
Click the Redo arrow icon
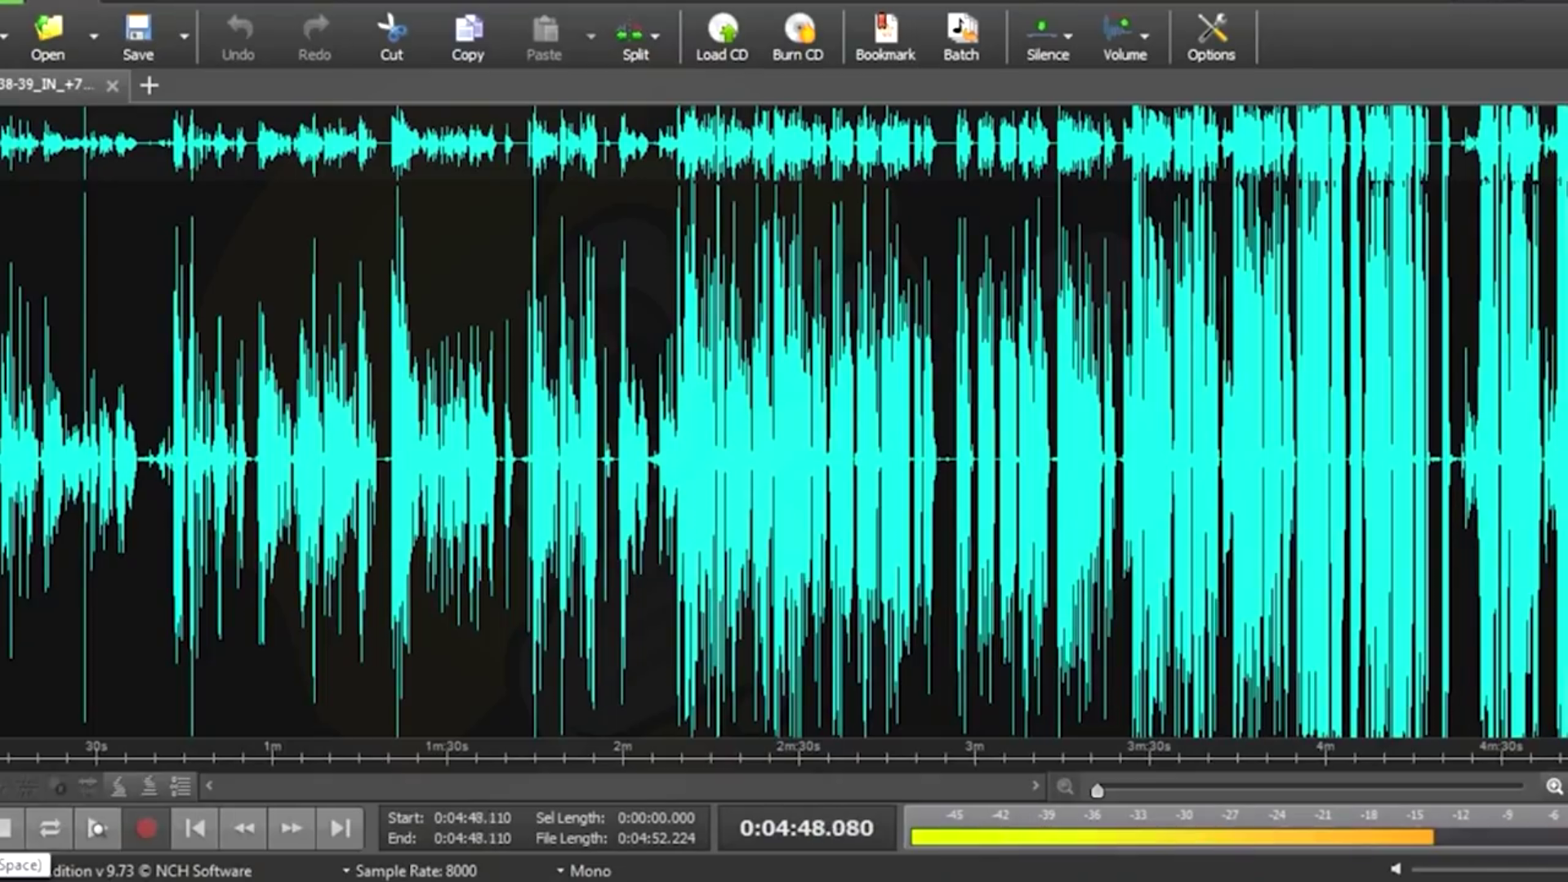[x=315, y=29]
